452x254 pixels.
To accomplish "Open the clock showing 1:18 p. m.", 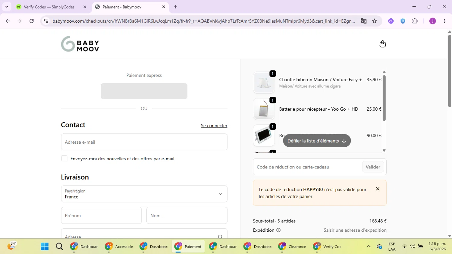I will coord(437,246).
